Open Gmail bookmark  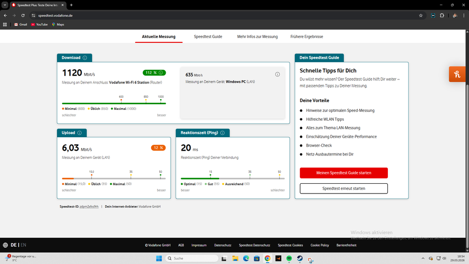[x=21, y=24]
